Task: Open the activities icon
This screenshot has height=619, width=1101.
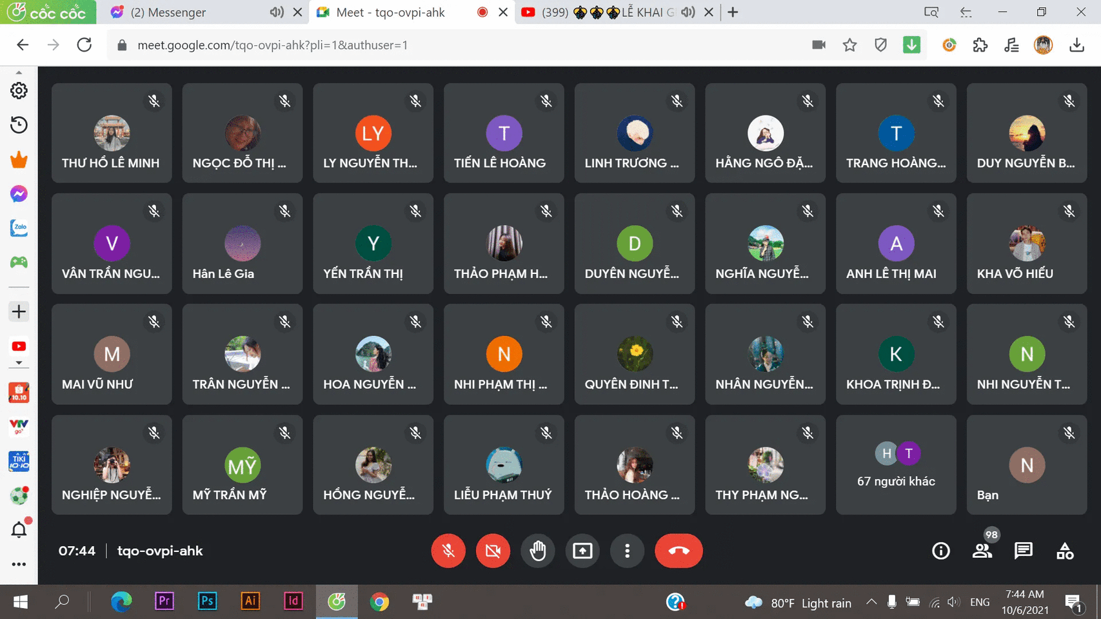Action: coord(1064,551)
